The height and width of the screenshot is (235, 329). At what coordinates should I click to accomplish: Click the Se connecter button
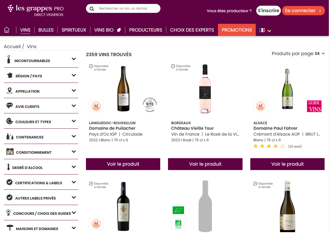coord(303,11)
